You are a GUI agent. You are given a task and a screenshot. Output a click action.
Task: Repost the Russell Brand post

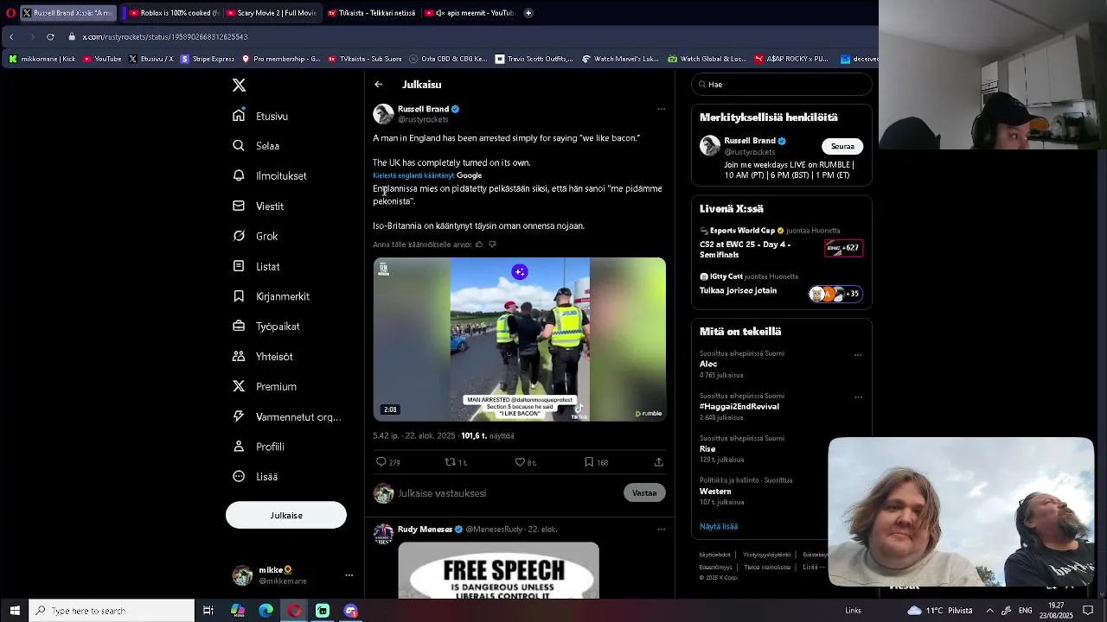[x=456, y=462]
